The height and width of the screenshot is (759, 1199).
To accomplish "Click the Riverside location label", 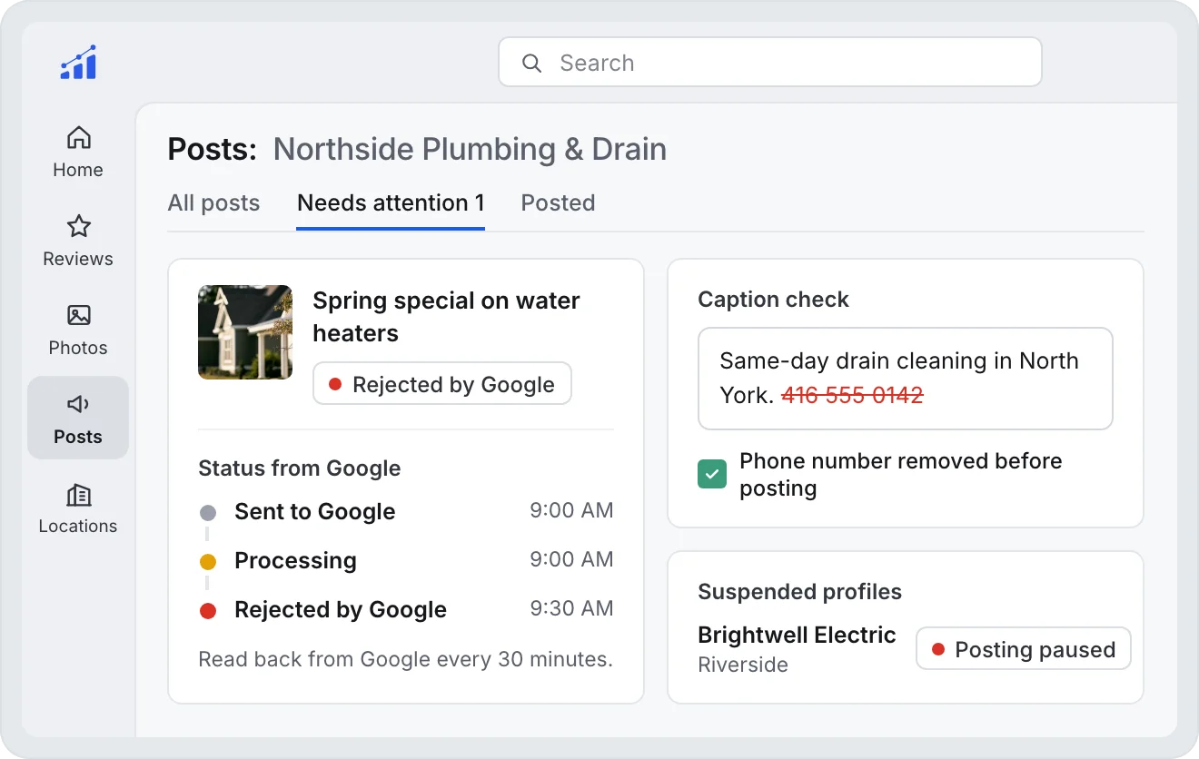I will [x=743, y=665].
